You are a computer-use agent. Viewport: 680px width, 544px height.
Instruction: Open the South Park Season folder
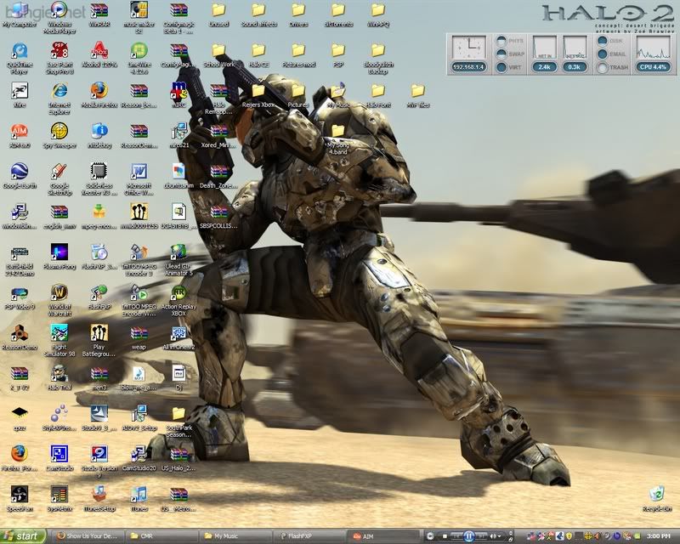[178, 422]
